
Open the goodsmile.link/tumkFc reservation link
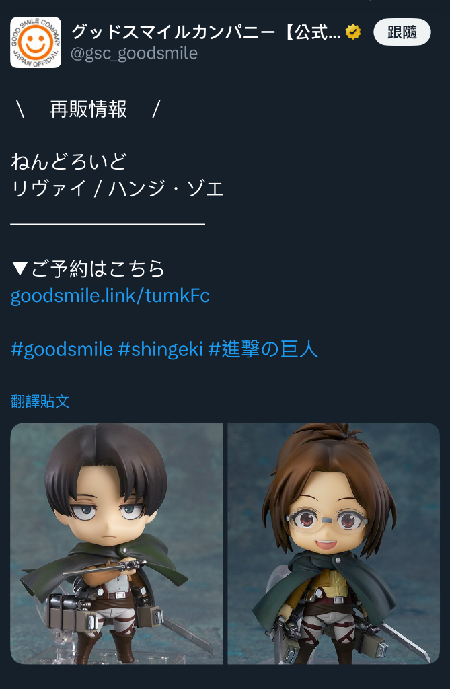(110, 296)
